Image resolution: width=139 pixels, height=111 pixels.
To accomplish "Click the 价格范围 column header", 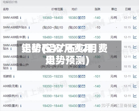I will (57, 9).
